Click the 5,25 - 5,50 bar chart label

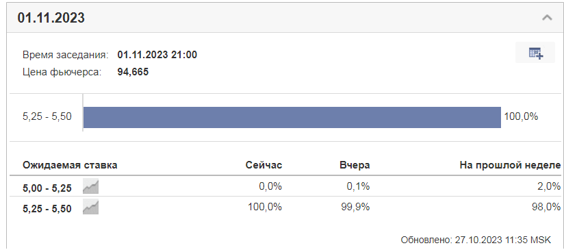[47, 117]
